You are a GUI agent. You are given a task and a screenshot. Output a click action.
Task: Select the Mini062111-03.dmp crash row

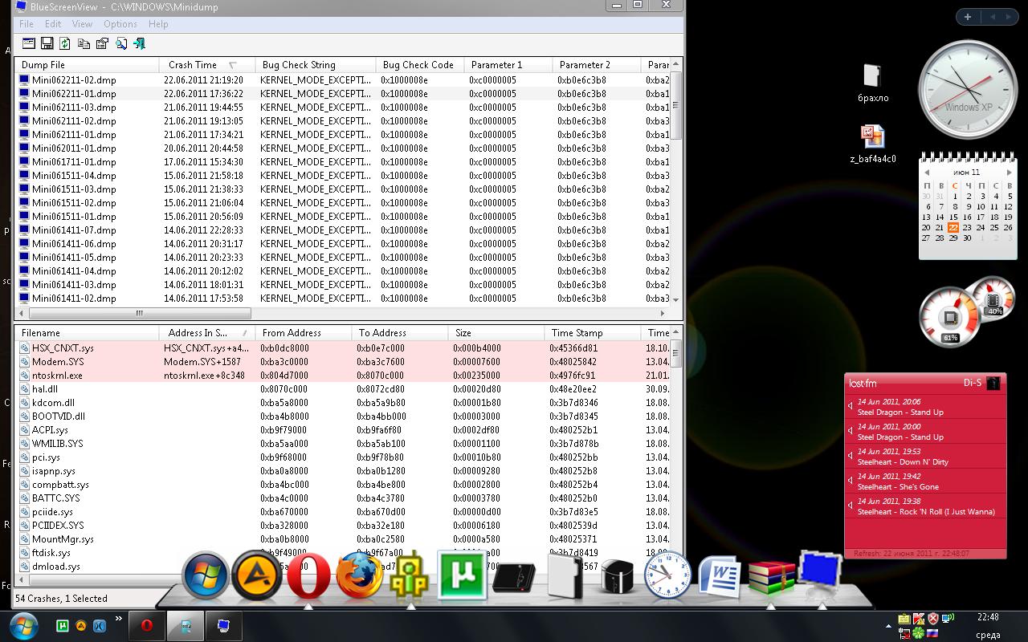tap(74, 108)
